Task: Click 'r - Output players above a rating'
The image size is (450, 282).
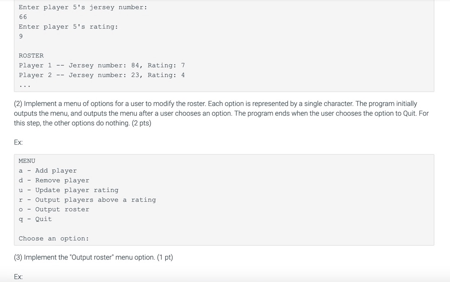Action: pyautogui.click(x=87, y=200)
